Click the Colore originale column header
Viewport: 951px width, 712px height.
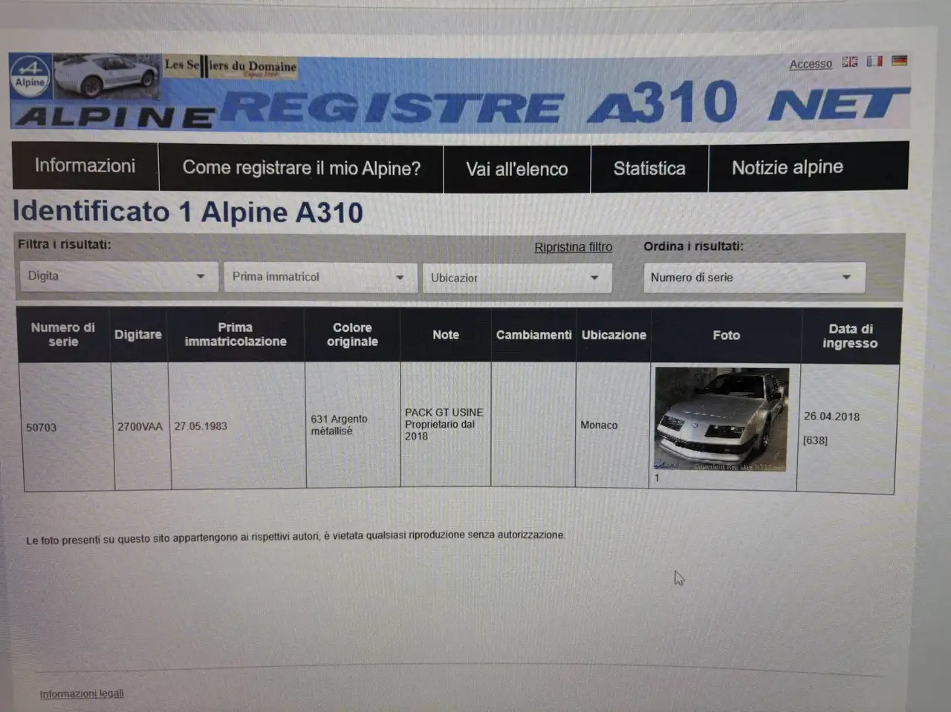click(x=352, y=335)
